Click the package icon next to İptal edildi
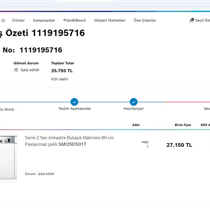 (16, 70)
